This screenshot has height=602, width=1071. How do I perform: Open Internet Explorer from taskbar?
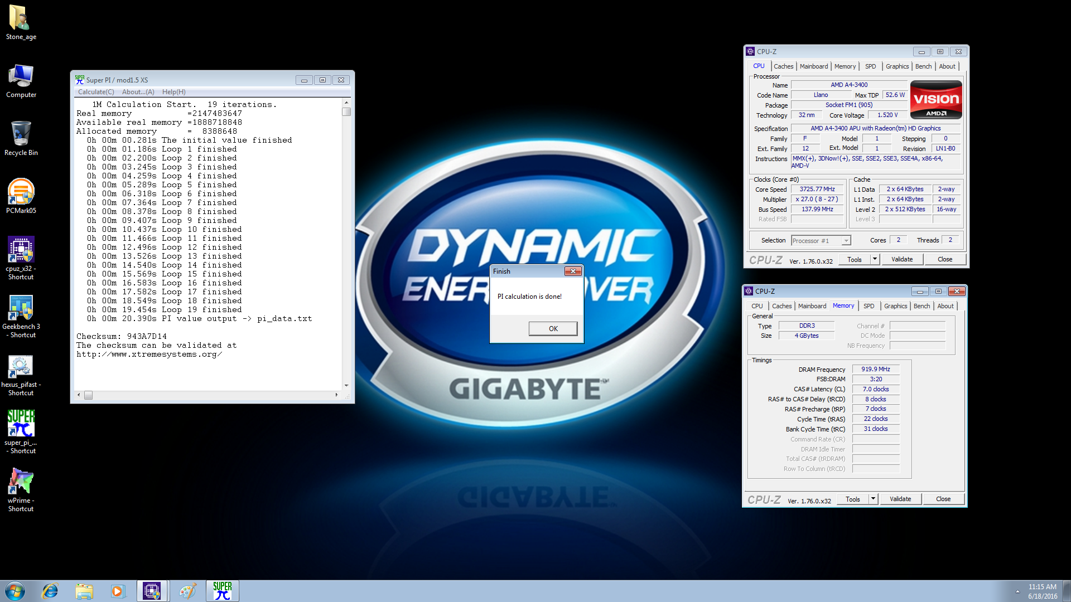[50, 591]
